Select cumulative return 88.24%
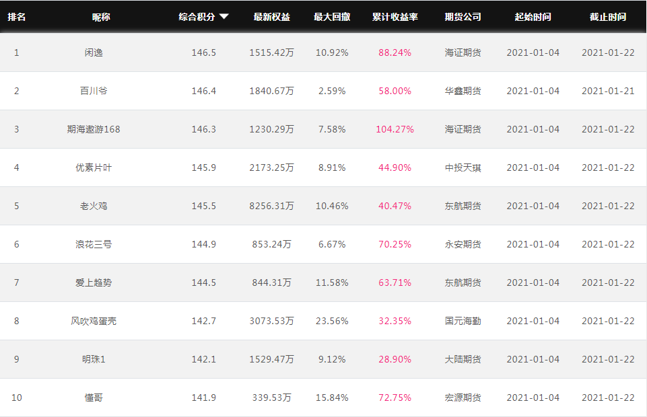This screenshot has width=647, height=417. point(395,52)
